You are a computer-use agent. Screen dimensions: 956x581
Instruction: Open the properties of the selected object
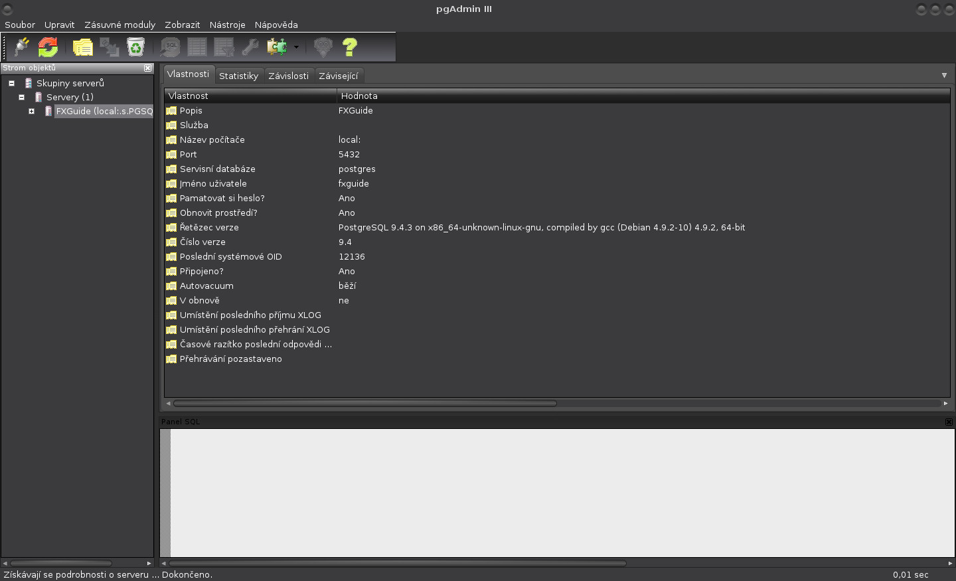coord(82,46)
